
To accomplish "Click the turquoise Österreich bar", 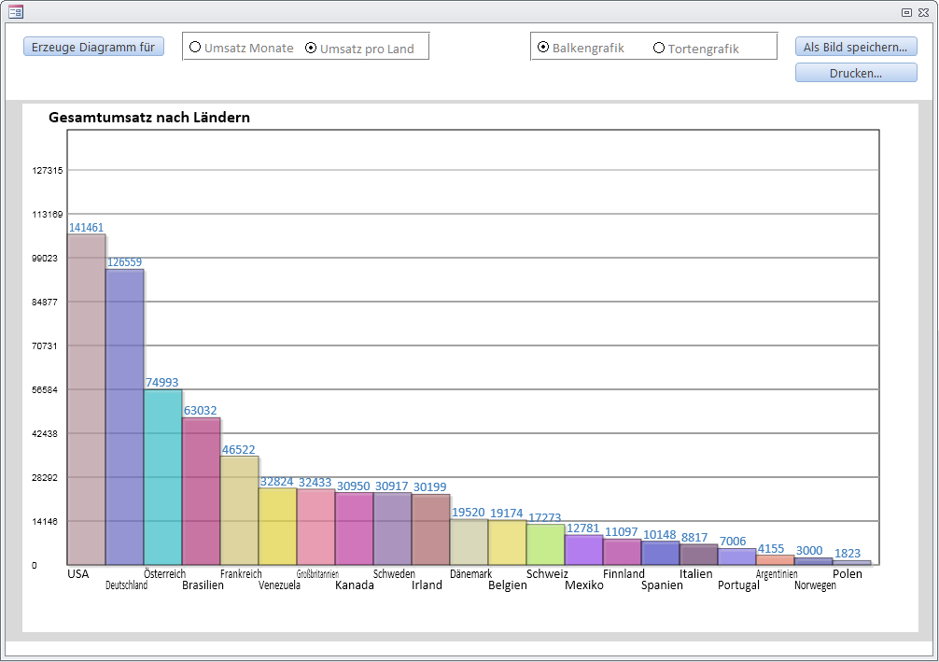I will [162, 478].
